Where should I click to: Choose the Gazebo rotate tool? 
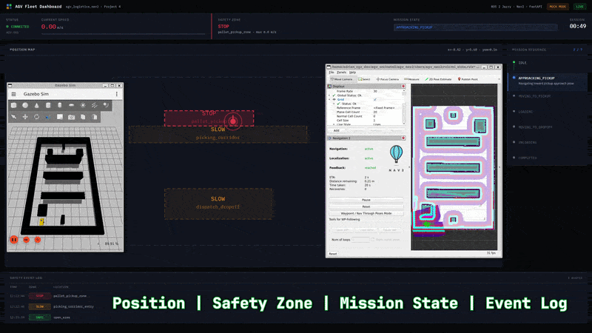tap(36, 117)
